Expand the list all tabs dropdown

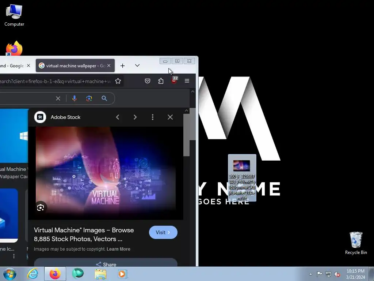tap(137, 65)
